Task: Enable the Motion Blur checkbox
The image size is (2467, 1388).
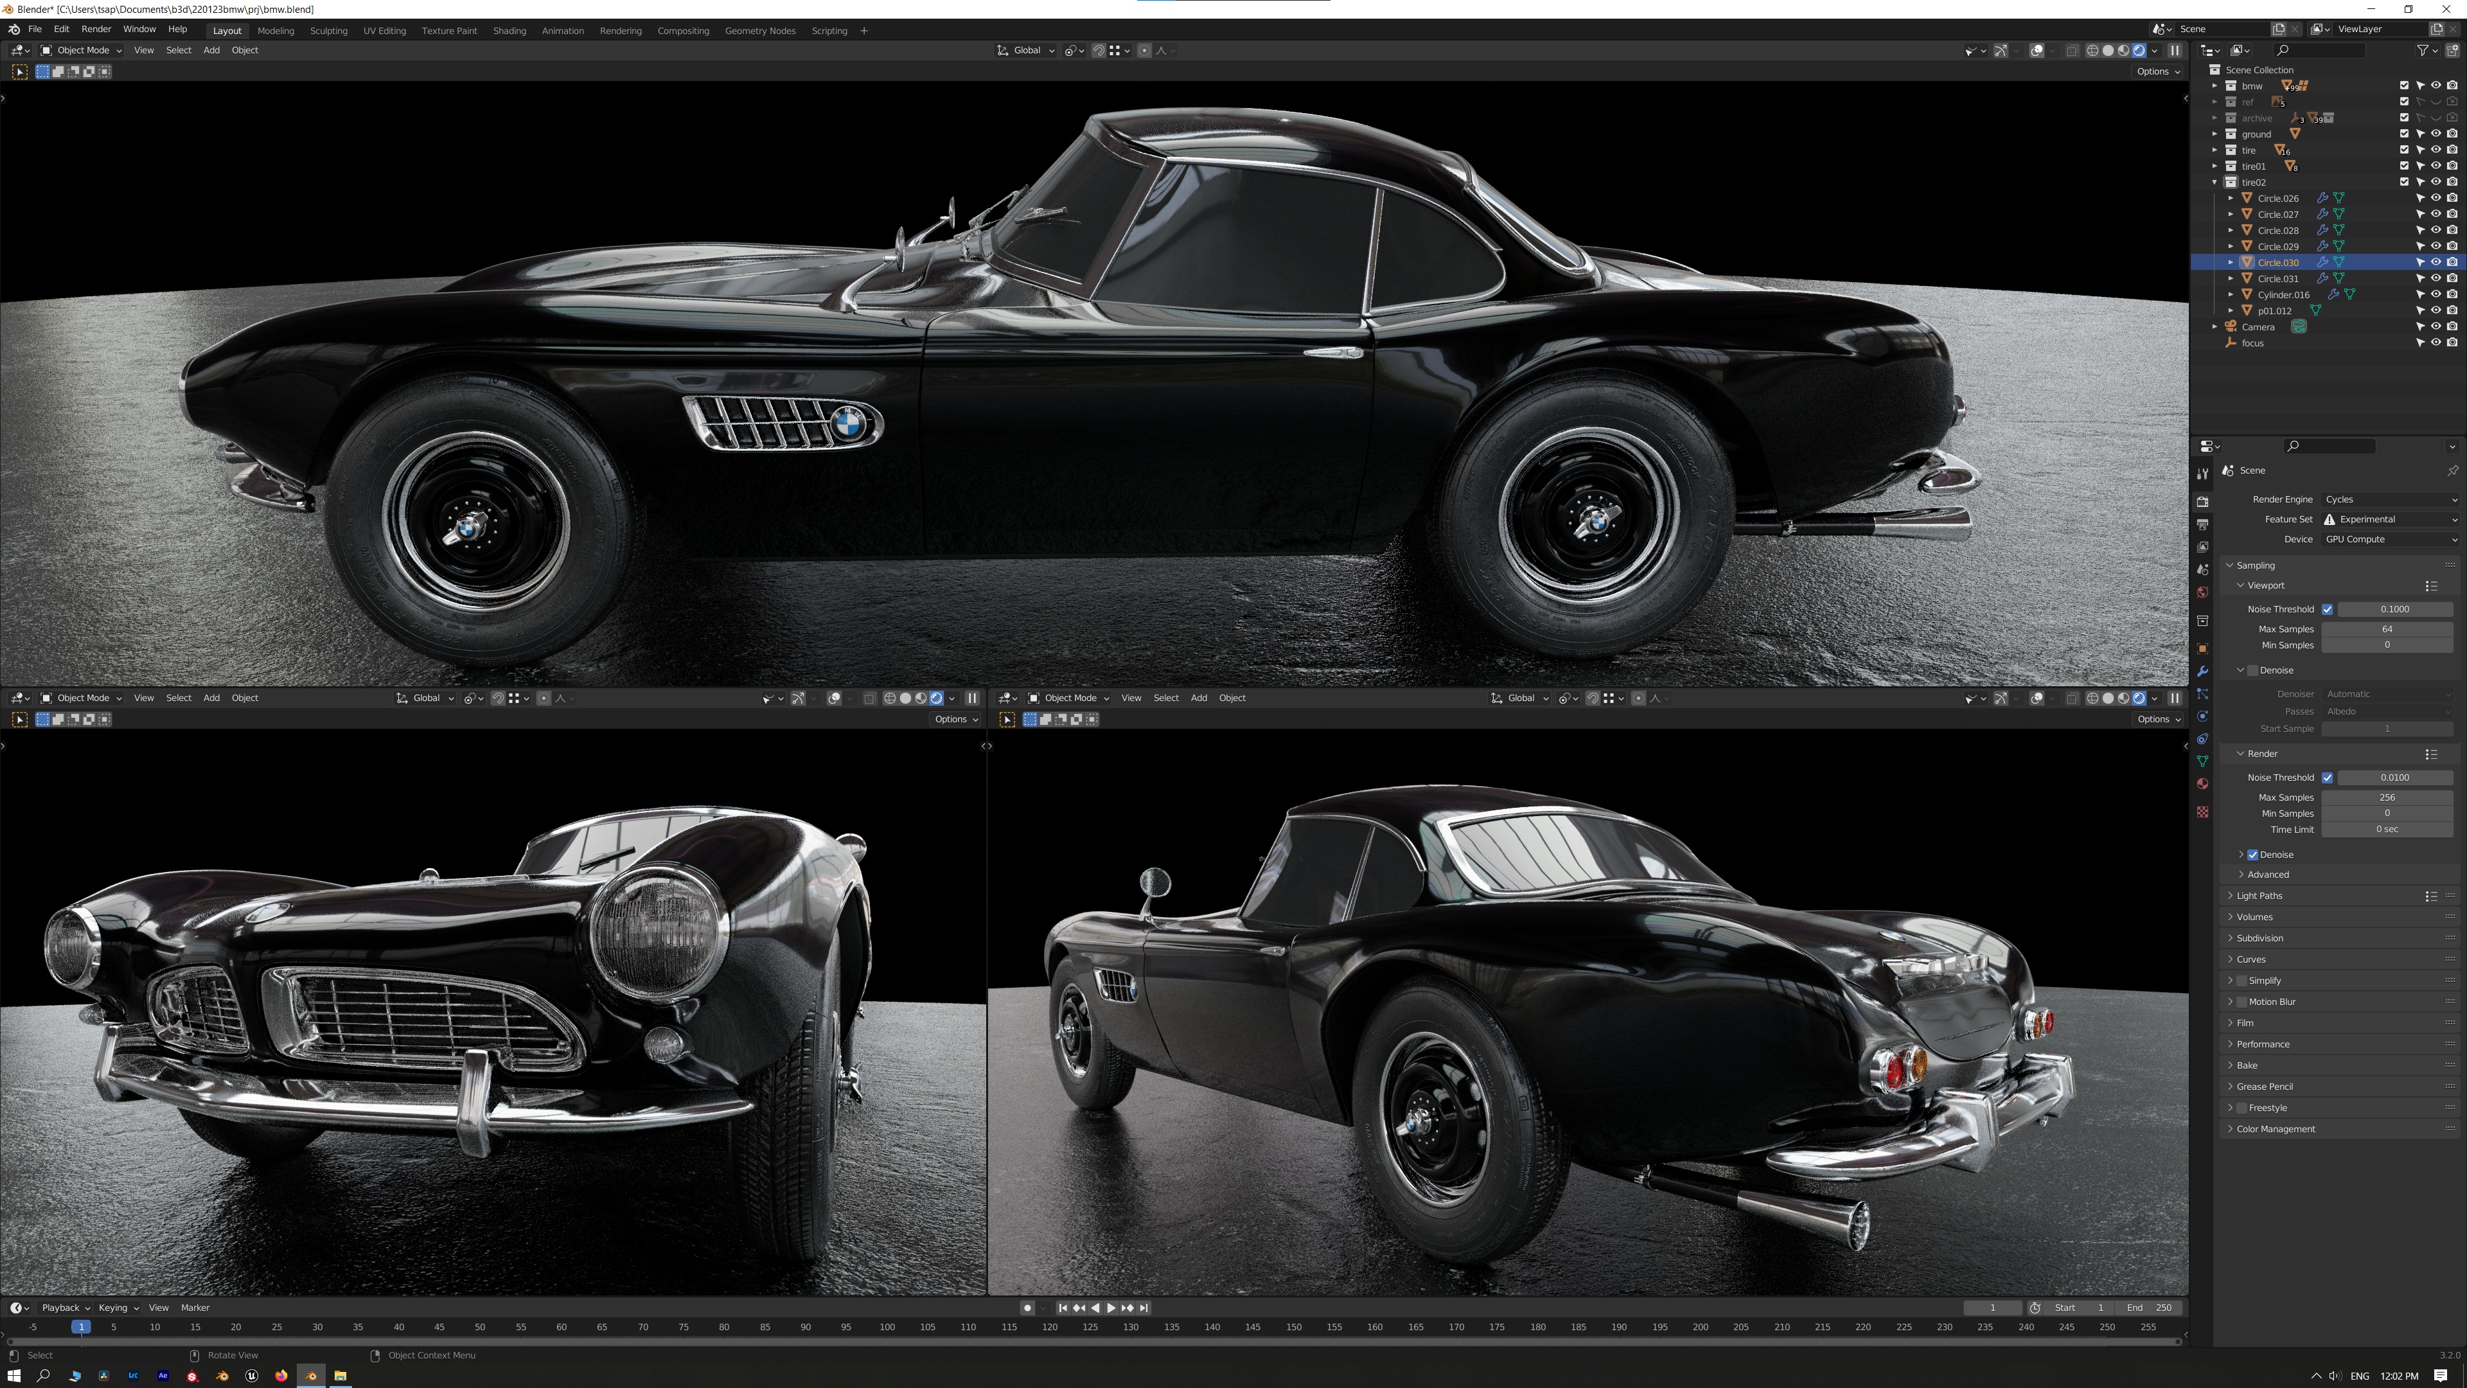Action: click(2241, 1002)
